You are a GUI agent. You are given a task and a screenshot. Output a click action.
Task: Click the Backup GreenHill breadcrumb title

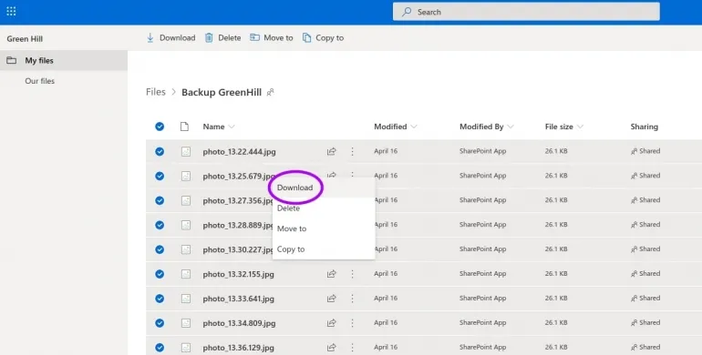click(x=222, y=93)
